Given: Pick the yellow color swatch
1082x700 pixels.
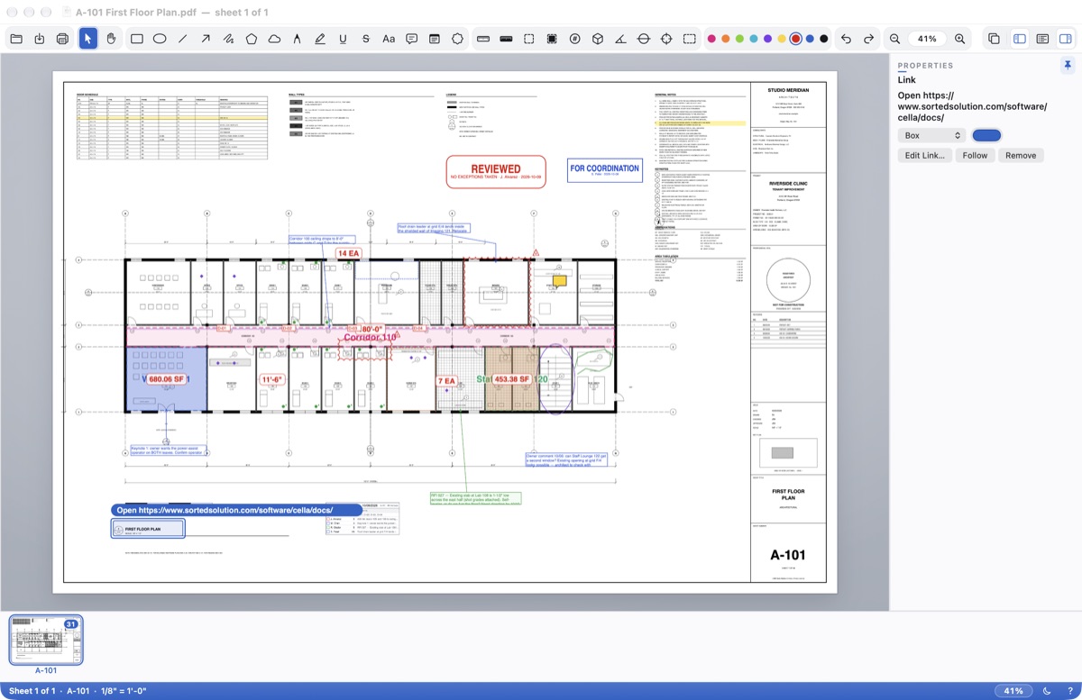Looking at the screenshot, I should (782, 39).
